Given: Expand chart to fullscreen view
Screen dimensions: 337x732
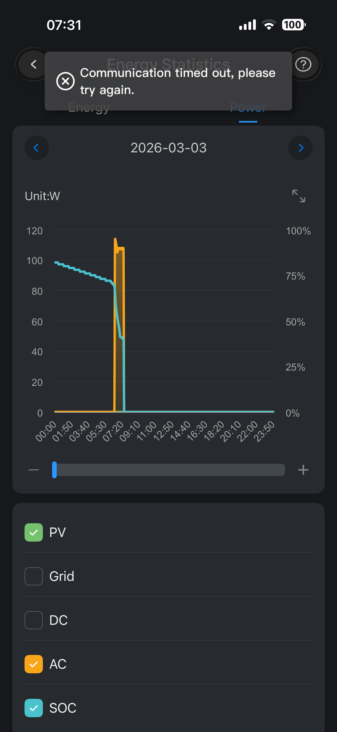Looking at the screenshot, I should pyautogui.click(x=298, y=196).
